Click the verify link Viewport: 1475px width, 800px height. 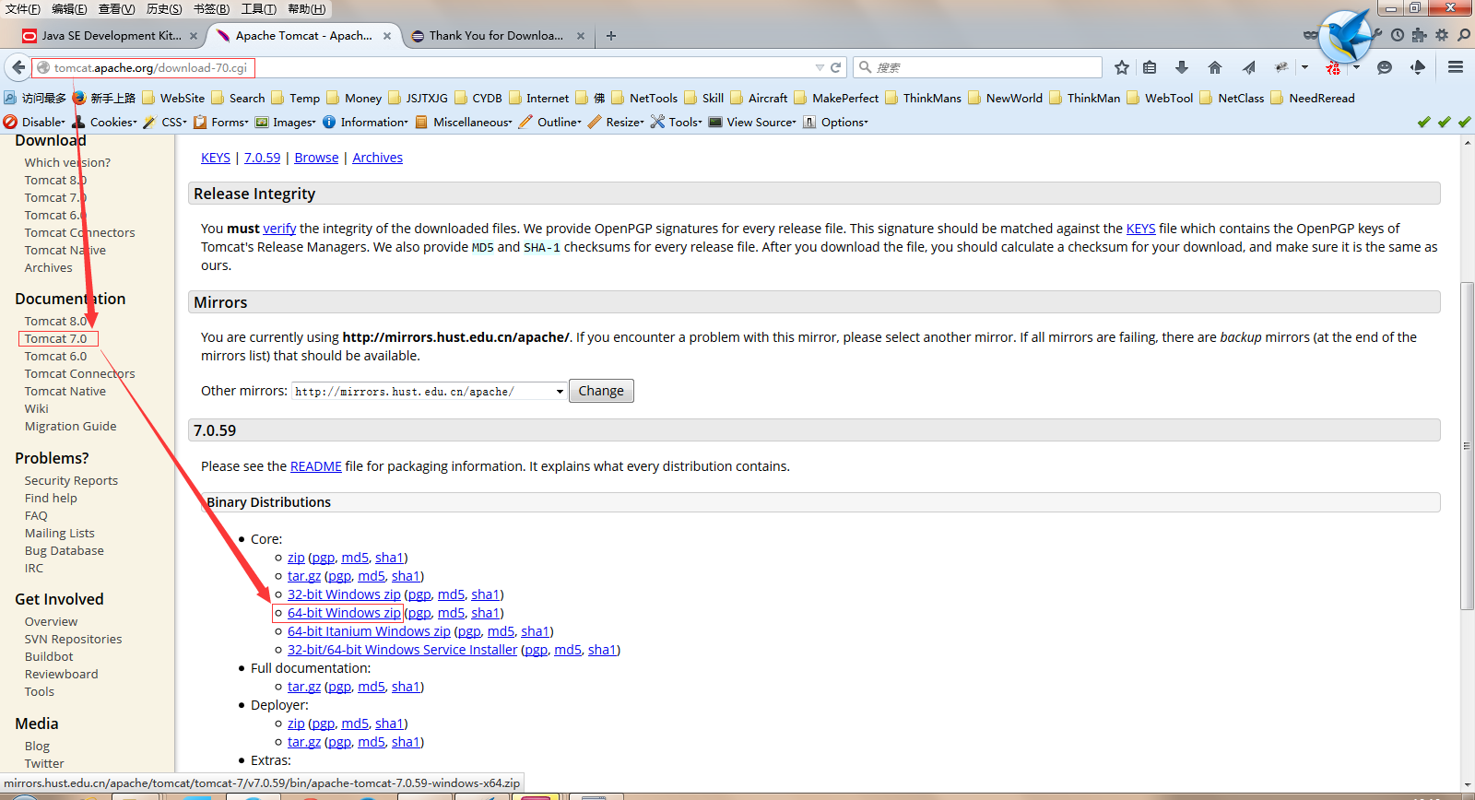point(279,229)
